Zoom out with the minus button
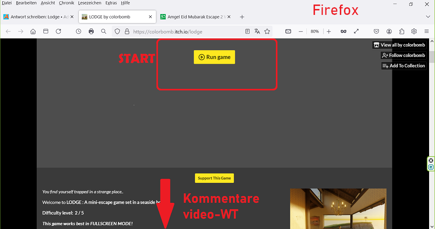 click(x=300, y=32)
